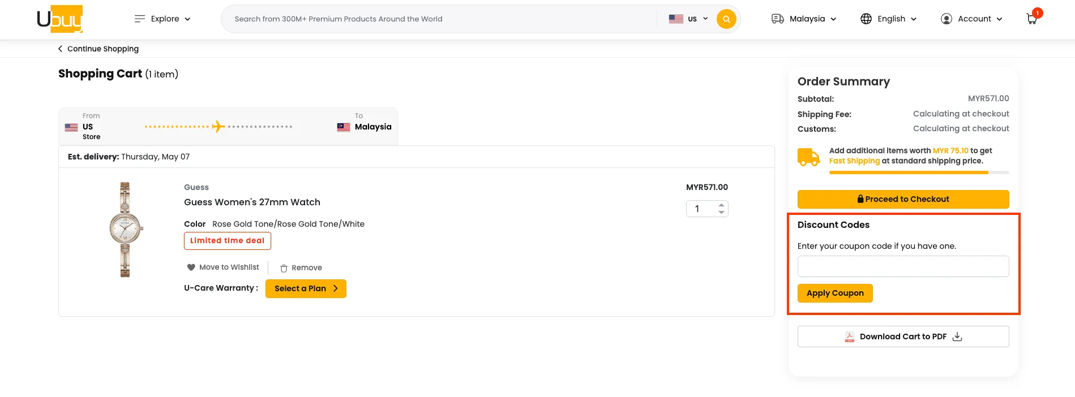Viewport: 1075px width, 397px height.
Task: Click Download Cart to PDF
Action: [x=903, y=336]
